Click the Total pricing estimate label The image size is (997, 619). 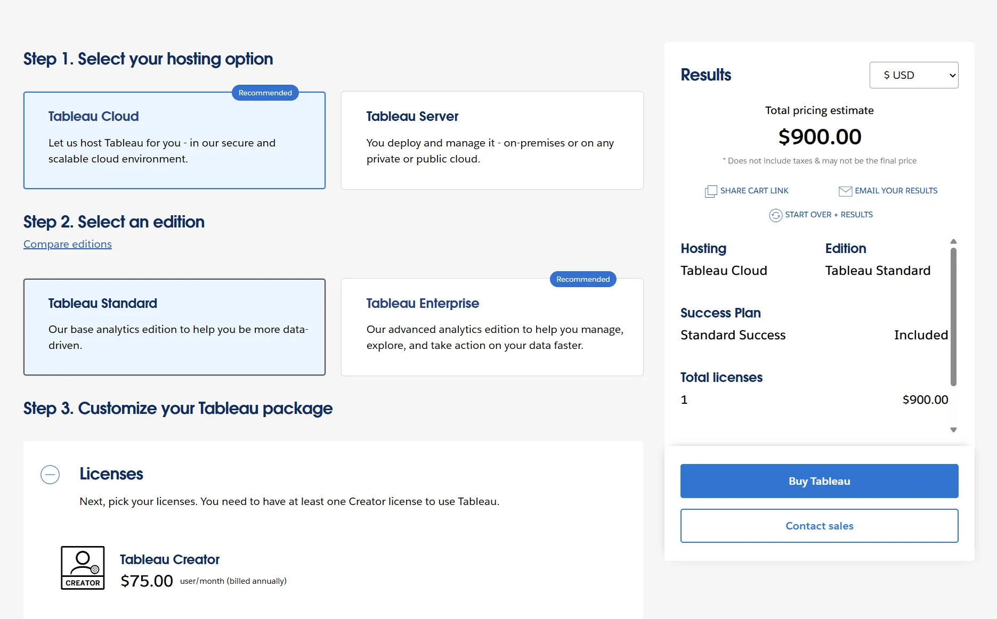pyautogui.click(x=820, y=110)
